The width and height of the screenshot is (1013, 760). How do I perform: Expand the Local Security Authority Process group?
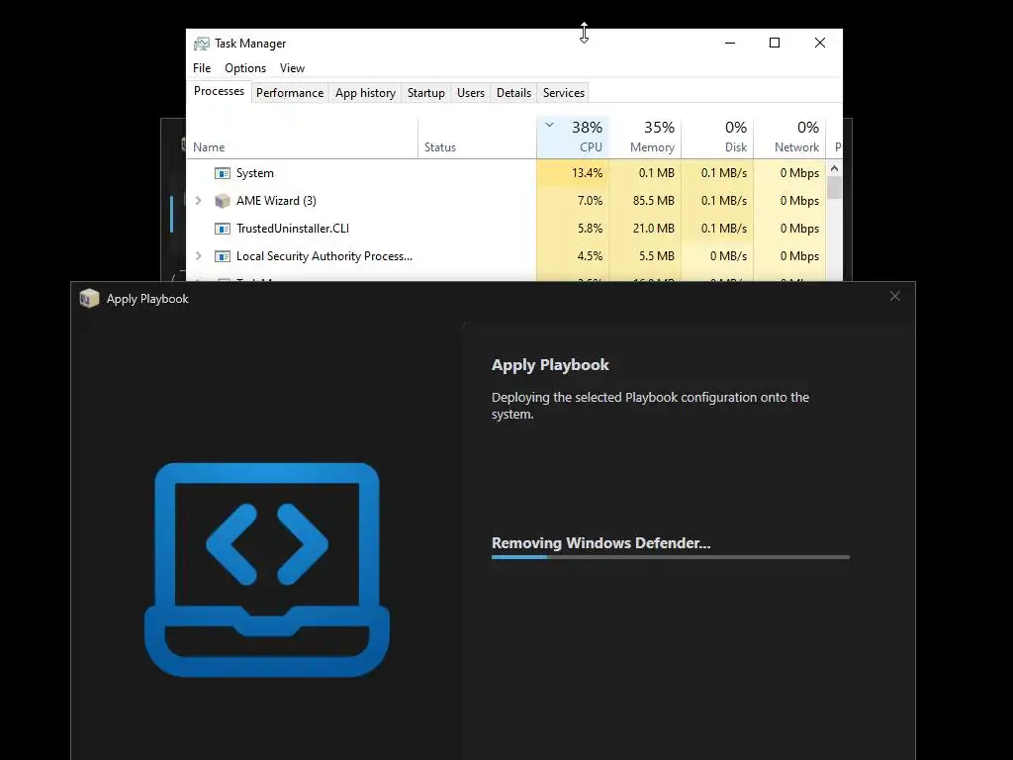point(198,256)
